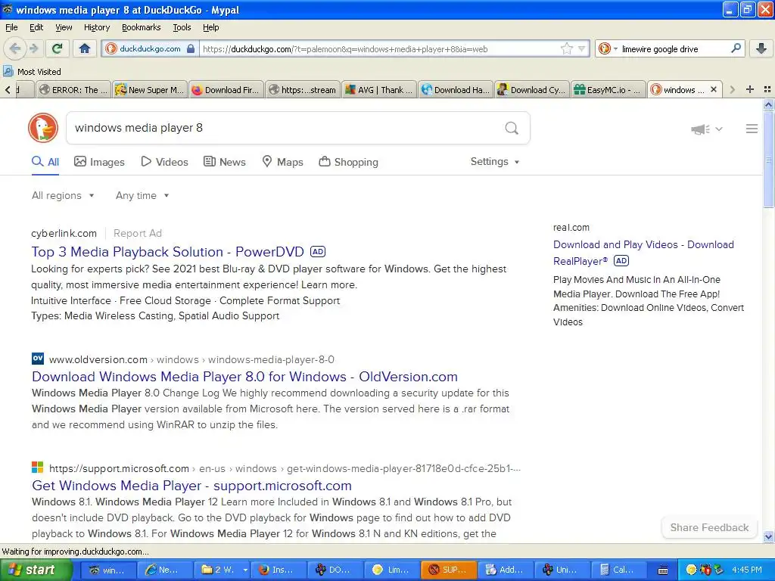
Task: Click the Microsoft logo favicon
Action: coord(38,468)
